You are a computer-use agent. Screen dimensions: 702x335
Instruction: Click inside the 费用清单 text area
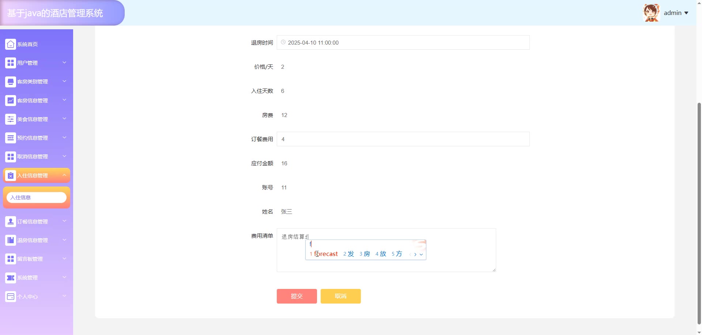pyautogui.click(x=386, y=250)
